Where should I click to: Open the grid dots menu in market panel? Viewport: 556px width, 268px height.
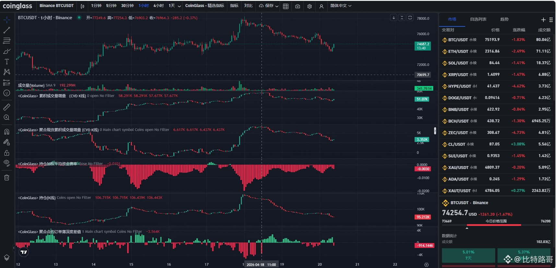tap(551, 20)
